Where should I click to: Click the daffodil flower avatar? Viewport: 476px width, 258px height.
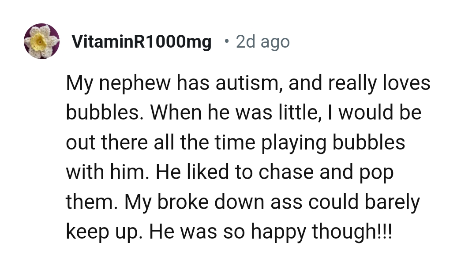(x=41, y=41)
